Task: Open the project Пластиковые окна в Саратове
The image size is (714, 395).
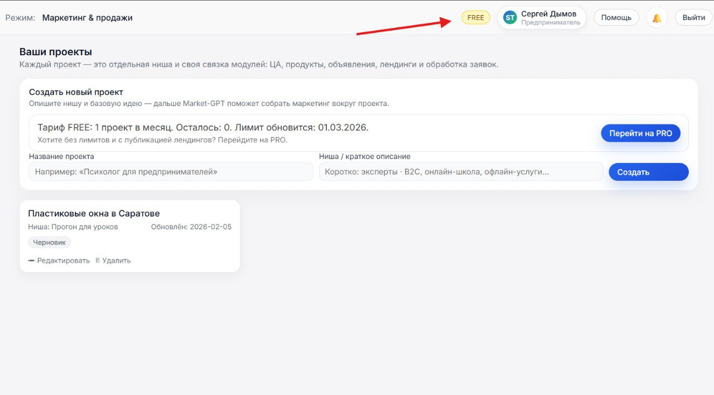Action: [x=94, y=213]
